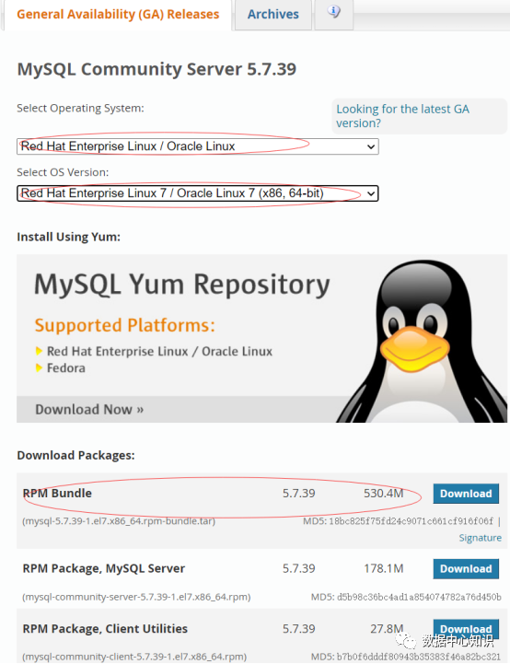Download the RPM Package, MySQL Server
This screenshot has width=510, height=664.
tap(466, 569)
